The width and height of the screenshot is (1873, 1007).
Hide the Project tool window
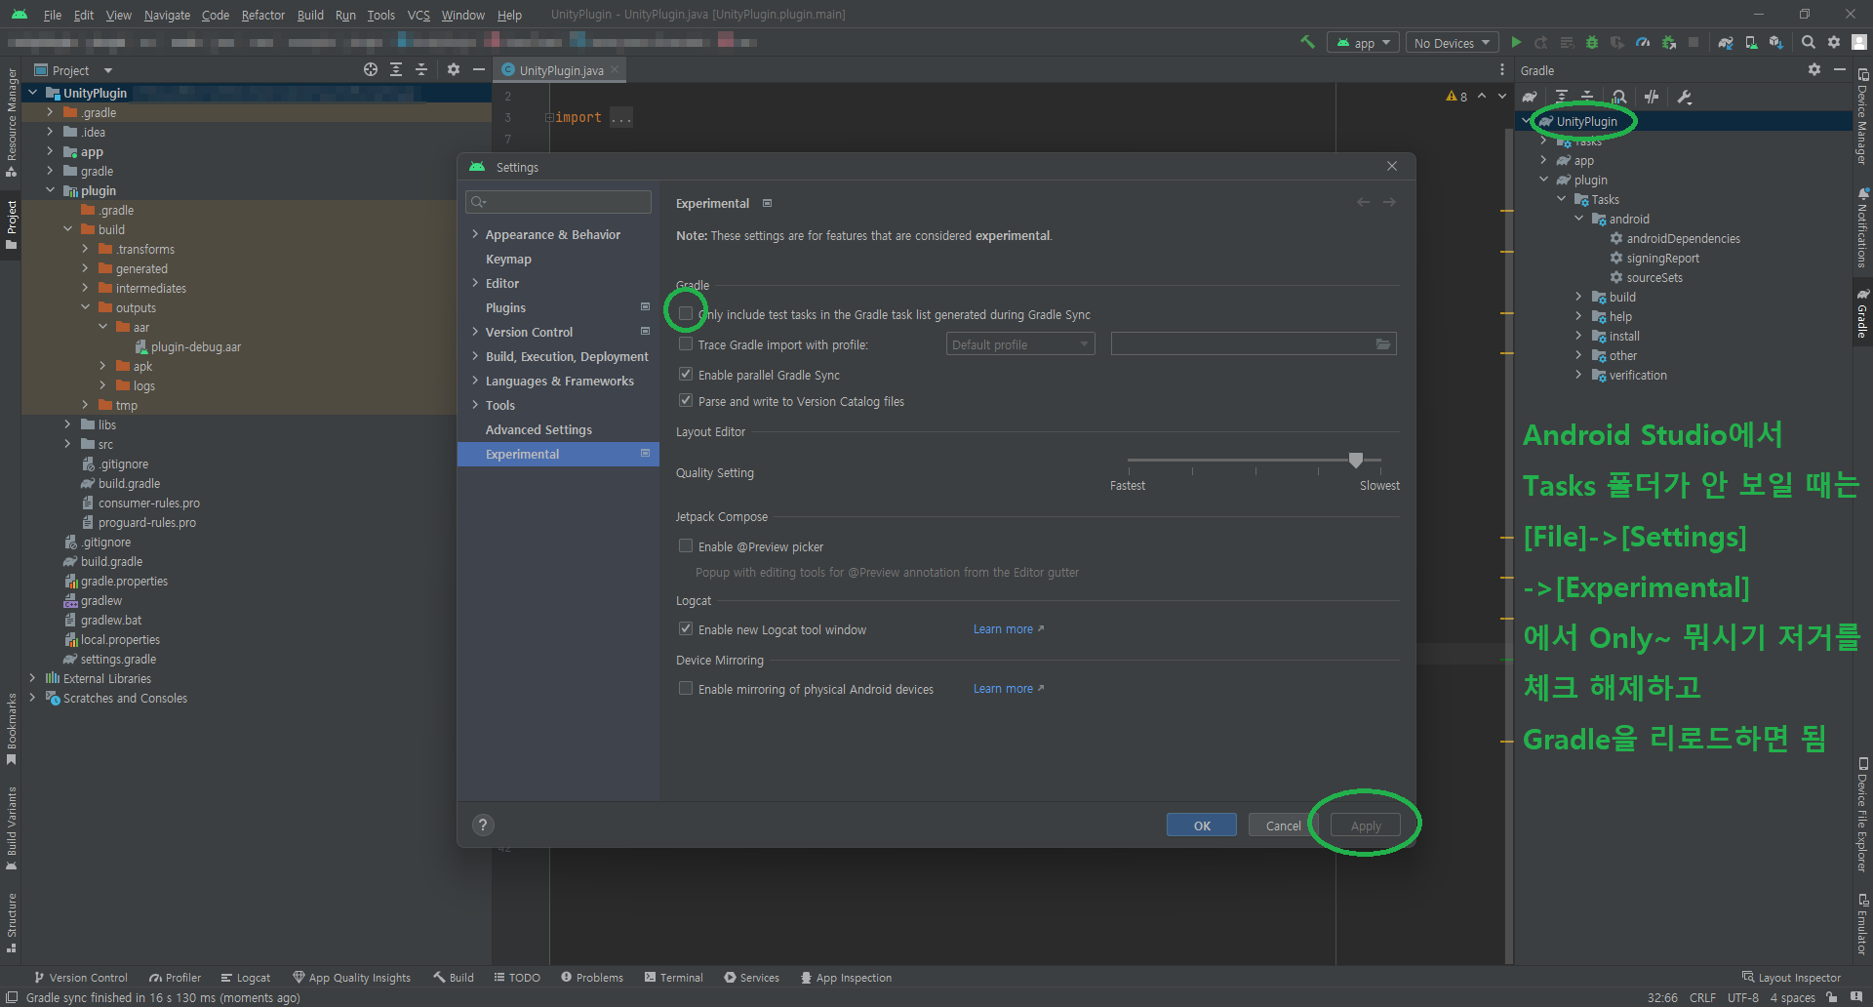pos(478,69)
